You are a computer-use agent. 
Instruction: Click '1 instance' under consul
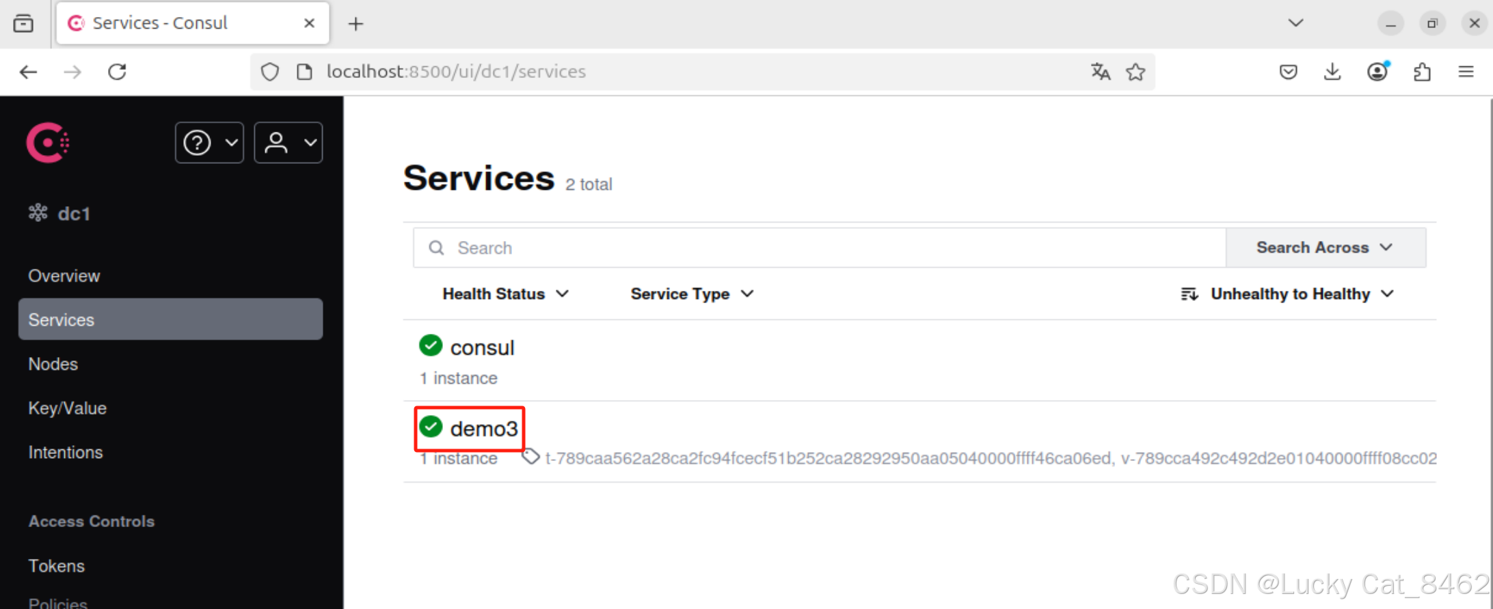pos(459,378)
